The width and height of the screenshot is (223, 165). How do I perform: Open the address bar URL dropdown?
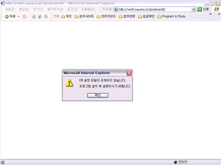[194, 9]
